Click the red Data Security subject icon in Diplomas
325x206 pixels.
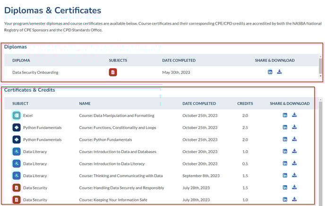[x=113, y=72]
